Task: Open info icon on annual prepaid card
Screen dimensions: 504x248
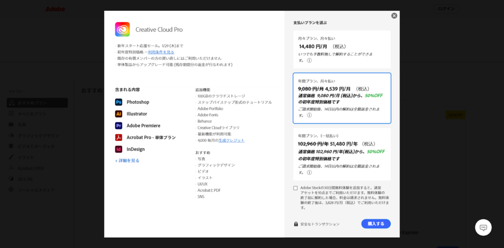Action: [x=309, y=172]
